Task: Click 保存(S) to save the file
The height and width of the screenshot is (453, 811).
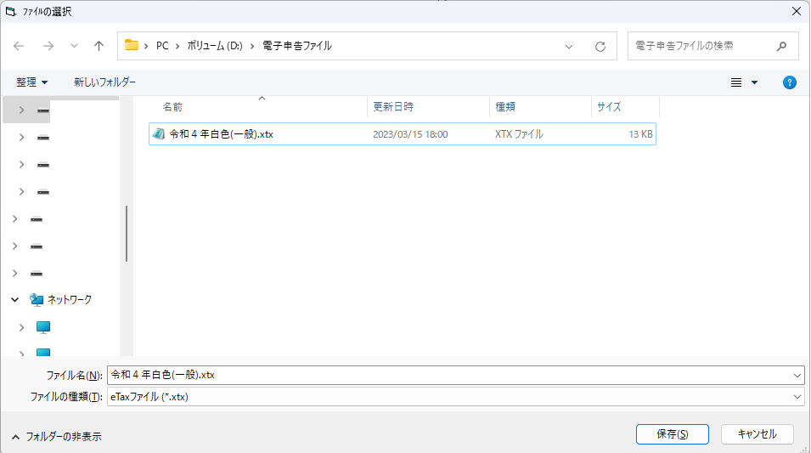Action: point(673,434)
